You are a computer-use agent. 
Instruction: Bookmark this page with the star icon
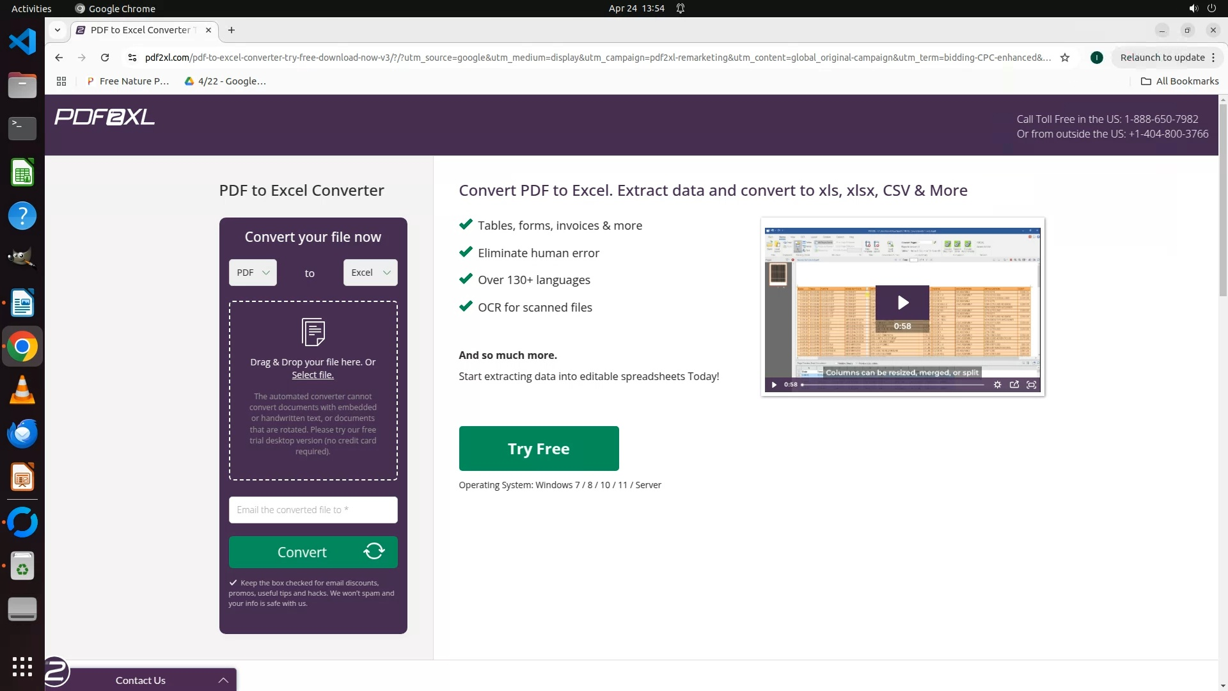coord(1065,58)
